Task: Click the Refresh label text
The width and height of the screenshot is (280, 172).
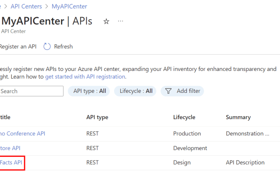Action: (x=63, y=46)
